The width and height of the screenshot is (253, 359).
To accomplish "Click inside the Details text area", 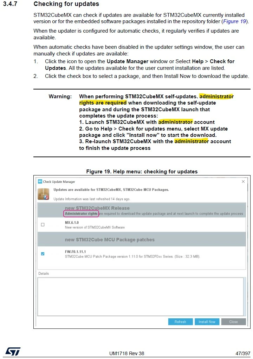I will tap(140, 297).
